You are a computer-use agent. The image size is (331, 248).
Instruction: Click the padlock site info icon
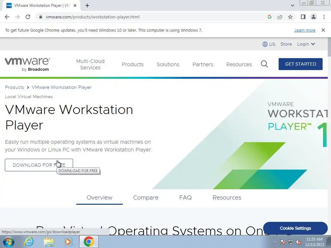41,17
